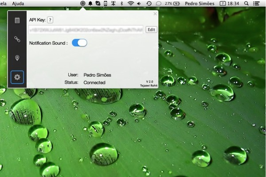Click the API Key help question mark

pos(50,20)
